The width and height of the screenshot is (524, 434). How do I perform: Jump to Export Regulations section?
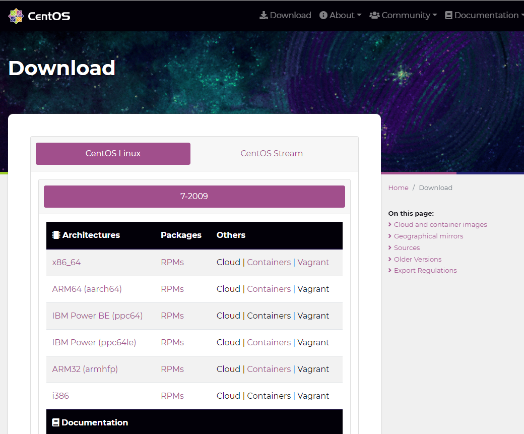tap(425, 271)
